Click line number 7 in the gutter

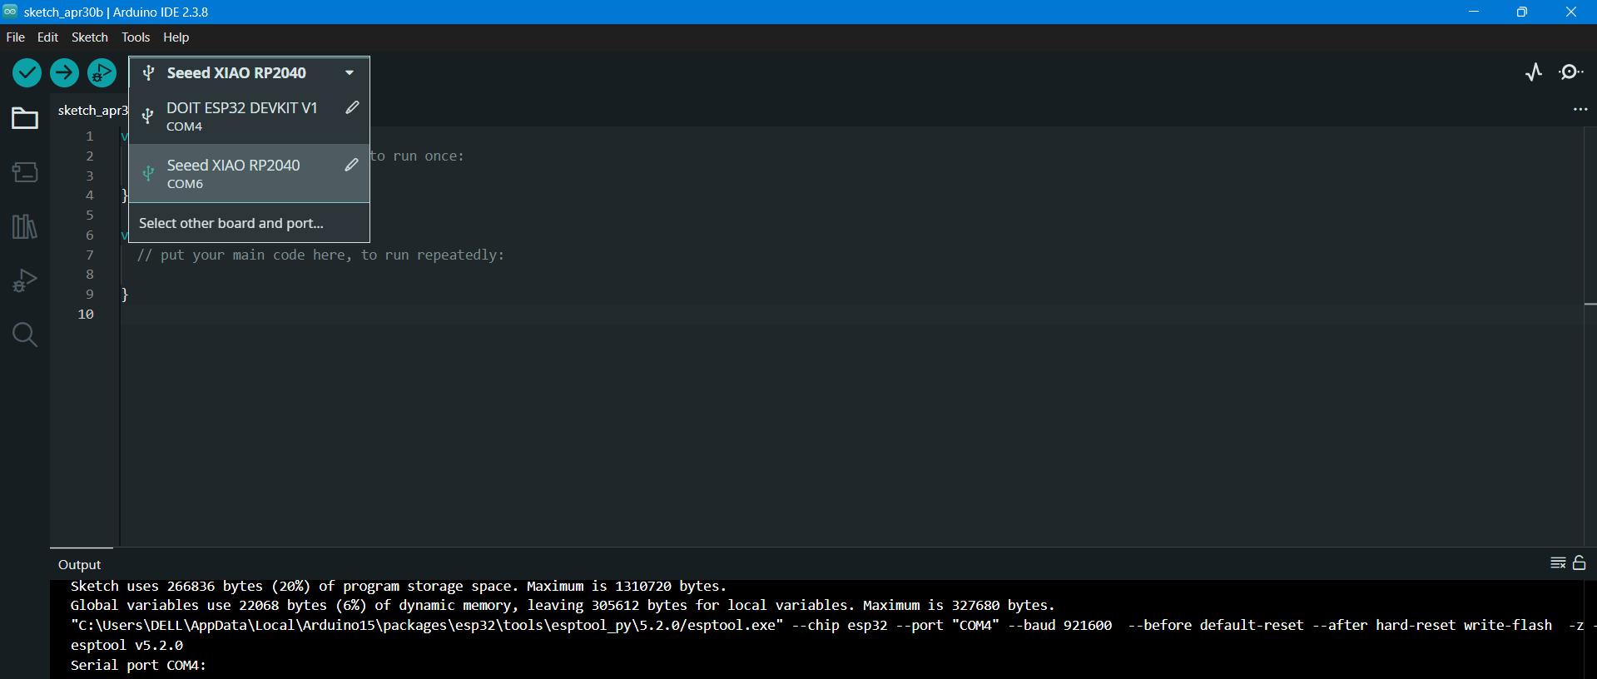[x=90, y=255]
